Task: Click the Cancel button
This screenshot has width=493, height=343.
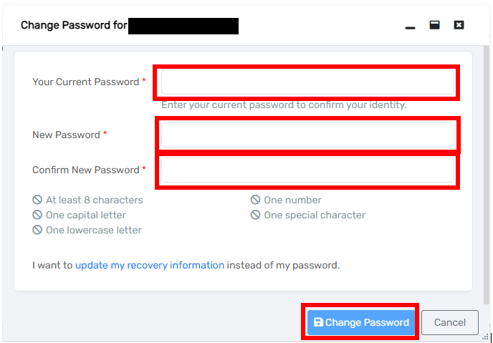Action: (x=450, y=322)
